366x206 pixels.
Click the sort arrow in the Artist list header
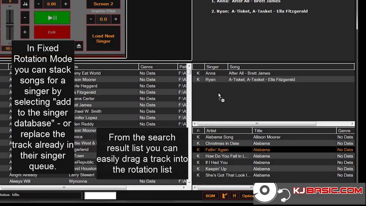pos(198,130)
